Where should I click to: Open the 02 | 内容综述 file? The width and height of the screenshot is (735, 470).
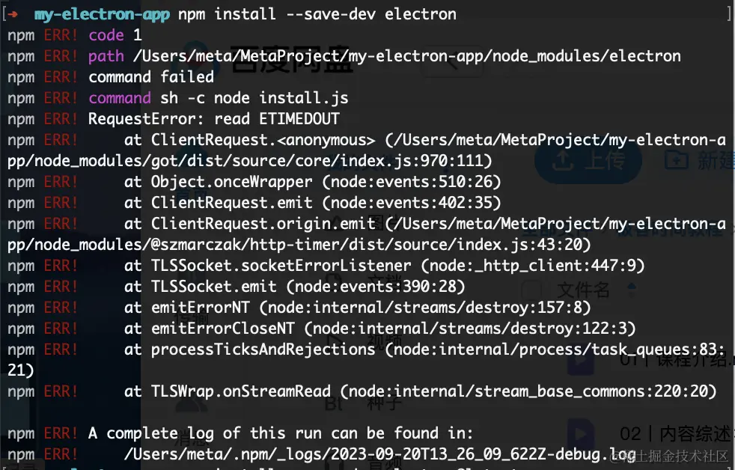[674, 433]
